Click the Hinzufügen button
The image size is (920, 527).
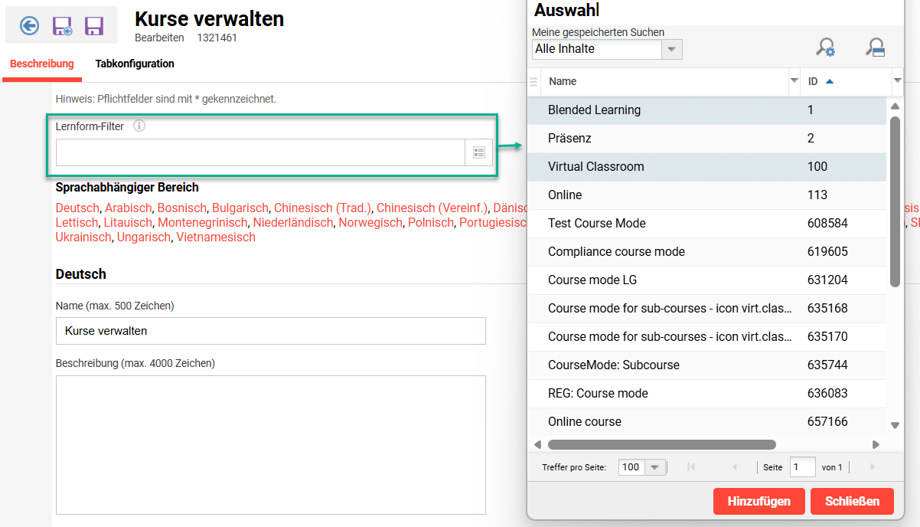tap(759, 501)
